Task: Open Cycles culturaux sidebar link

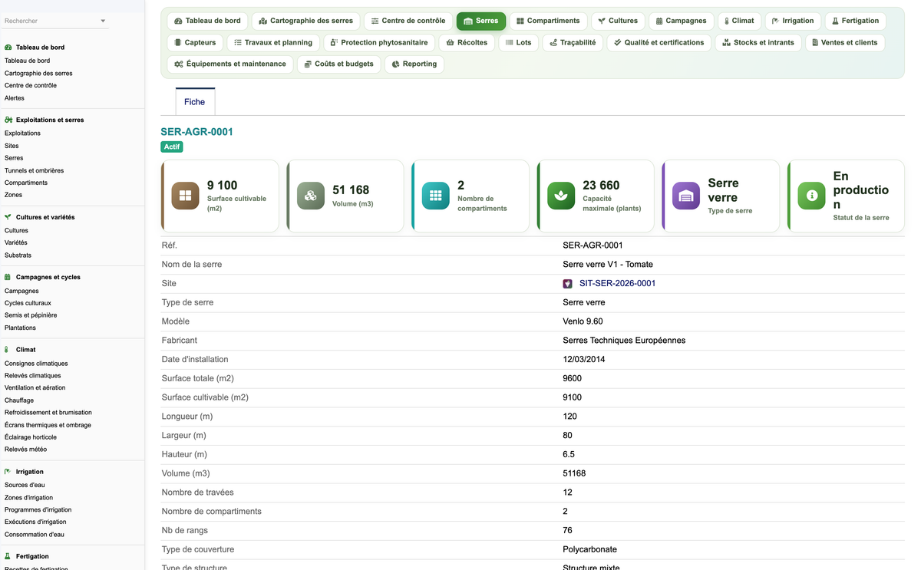Action: (x=28, y=303)
